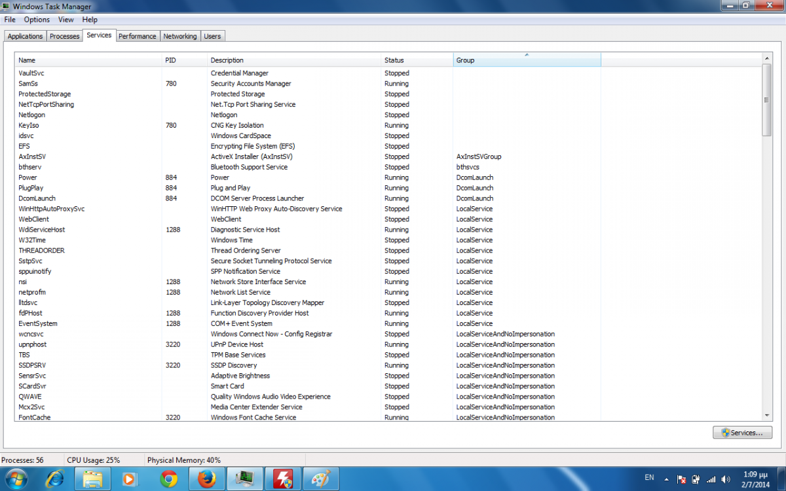Screen dimensions: 786x491
Task: Open the View menu
Action: [65, 20]
